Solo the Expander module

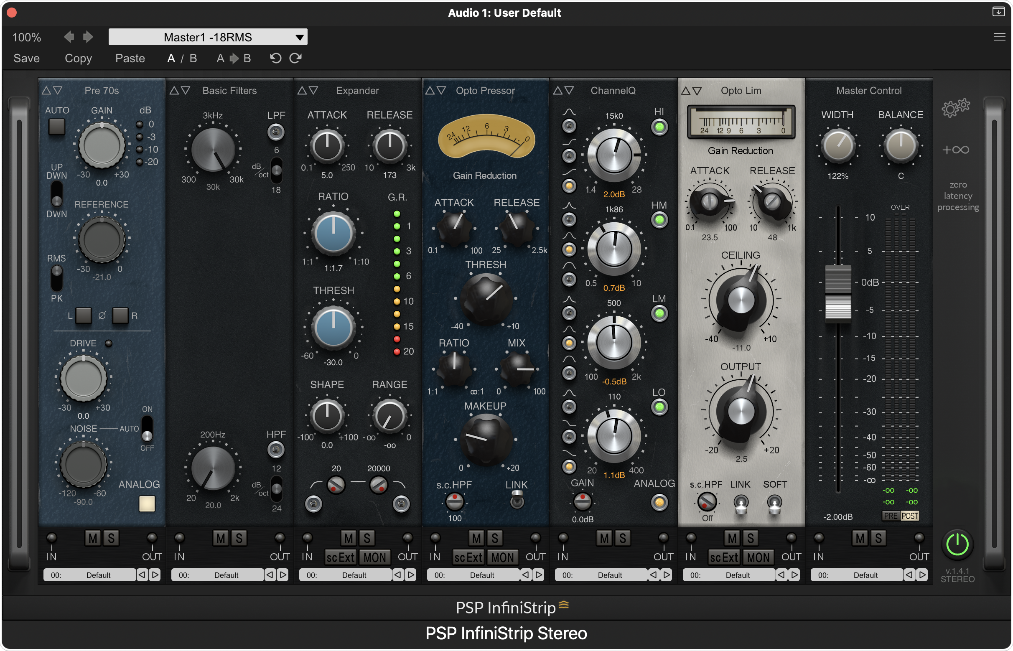(x=367, y=538)
